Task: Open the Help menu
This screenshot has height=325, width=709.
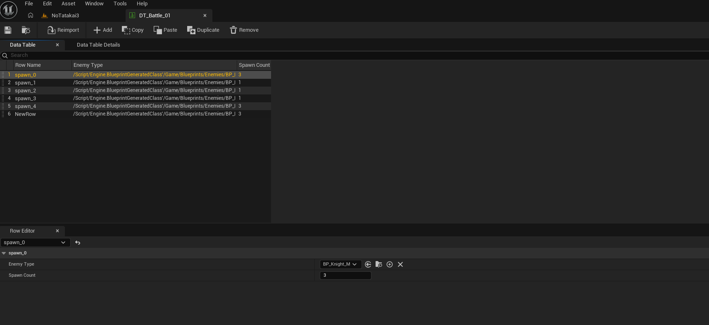Action: point(142,4)
